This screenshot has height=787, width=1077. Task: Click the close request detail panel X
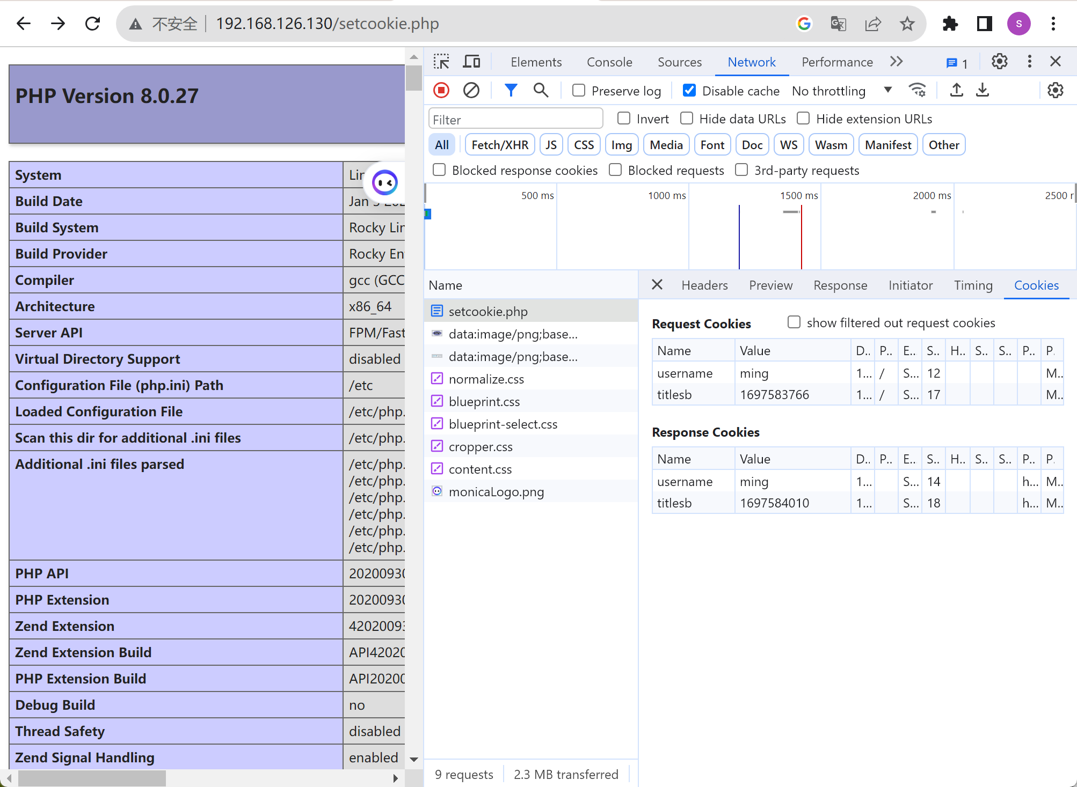point(658,285)
